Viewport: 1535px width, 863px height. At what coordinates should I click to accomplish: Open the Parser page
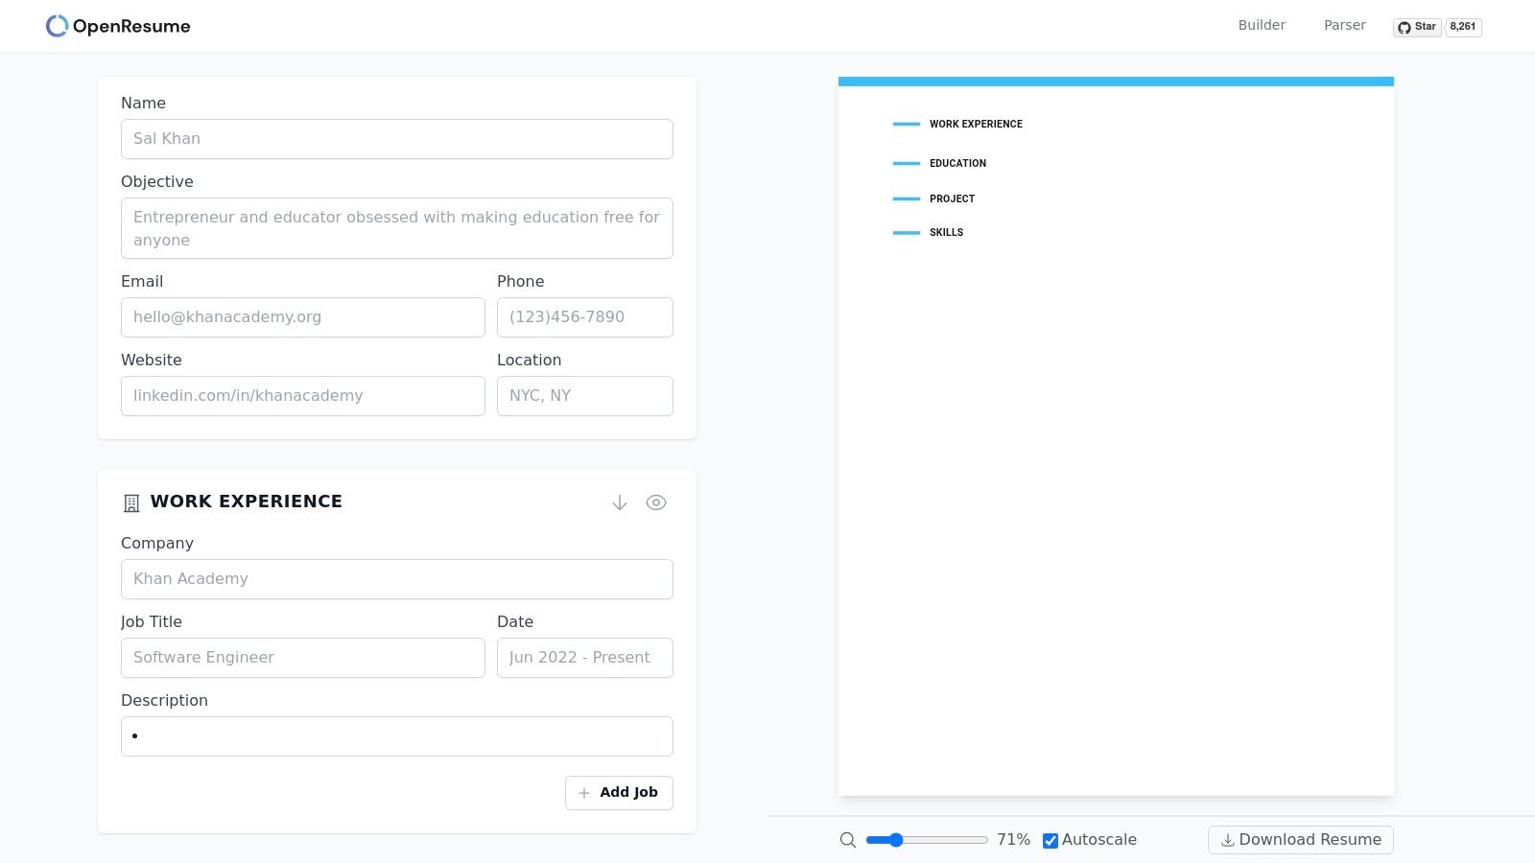click(1344, 25)
